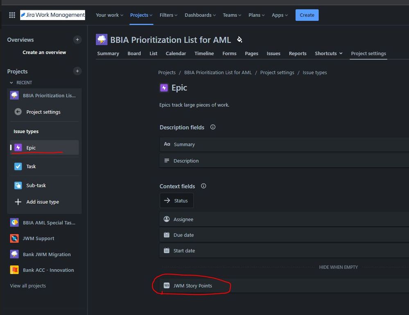
Task: Switch to the List tab
Action: pos(154,54)
